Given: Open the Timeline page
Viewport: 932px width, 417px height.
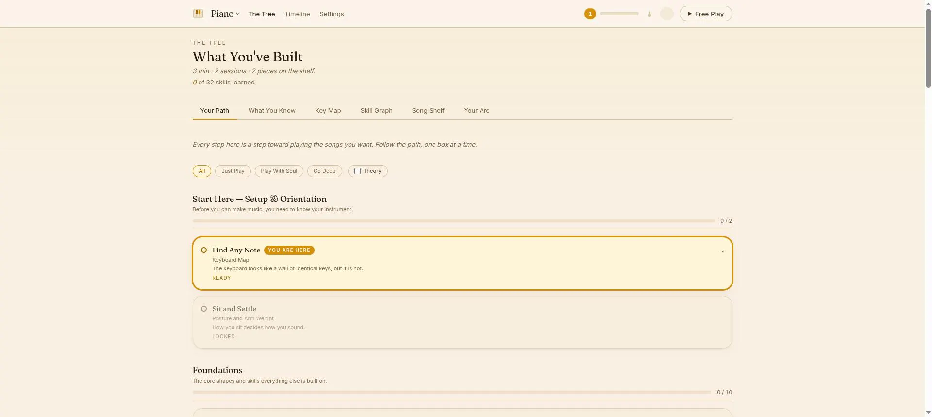Looking at the screenshot, I should click(297, 14).
